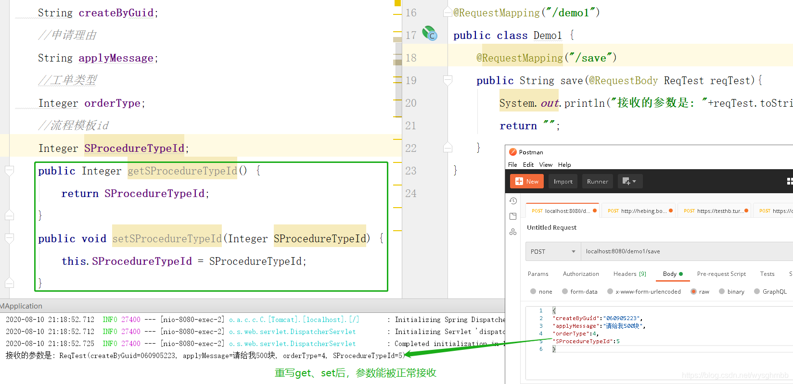This screenshot has height=384, width=793.
Task: Switch to the Headers (9) tab
Action: (x=630, y=274)
